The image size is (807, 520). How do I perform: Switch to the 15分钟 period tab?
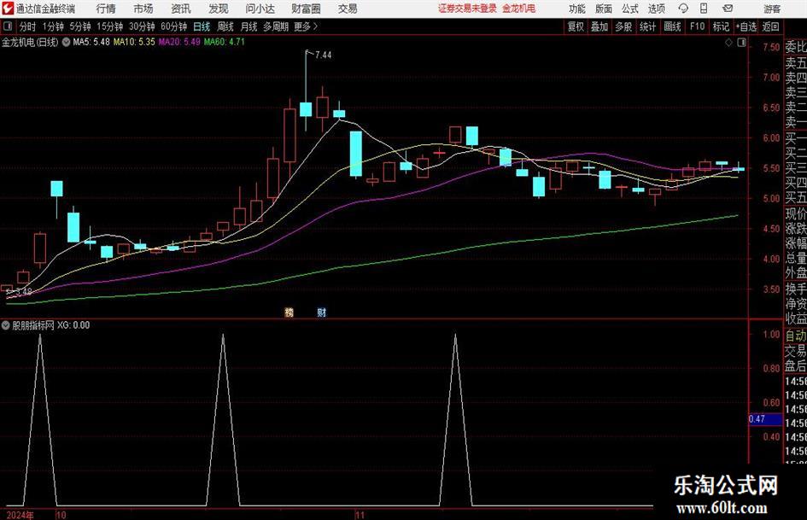[110, 26]
